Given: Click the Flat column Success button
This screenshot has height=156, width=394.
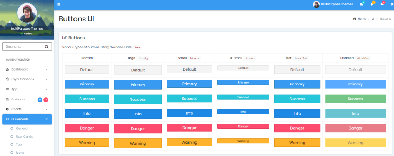Looking at the screenshot, I should click(x=297, y=99).
